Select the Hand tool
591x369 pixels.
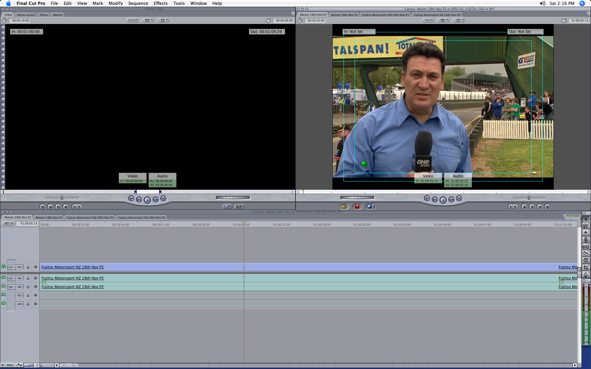[x=586, y=260]
